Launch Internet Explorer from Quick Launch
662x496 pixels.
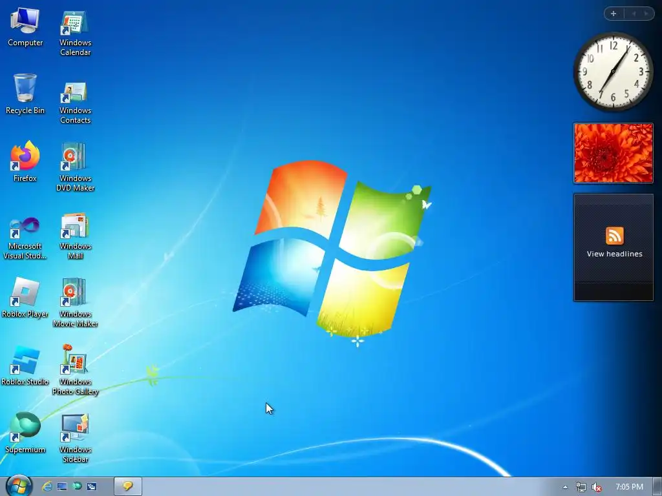coord(47,487)
